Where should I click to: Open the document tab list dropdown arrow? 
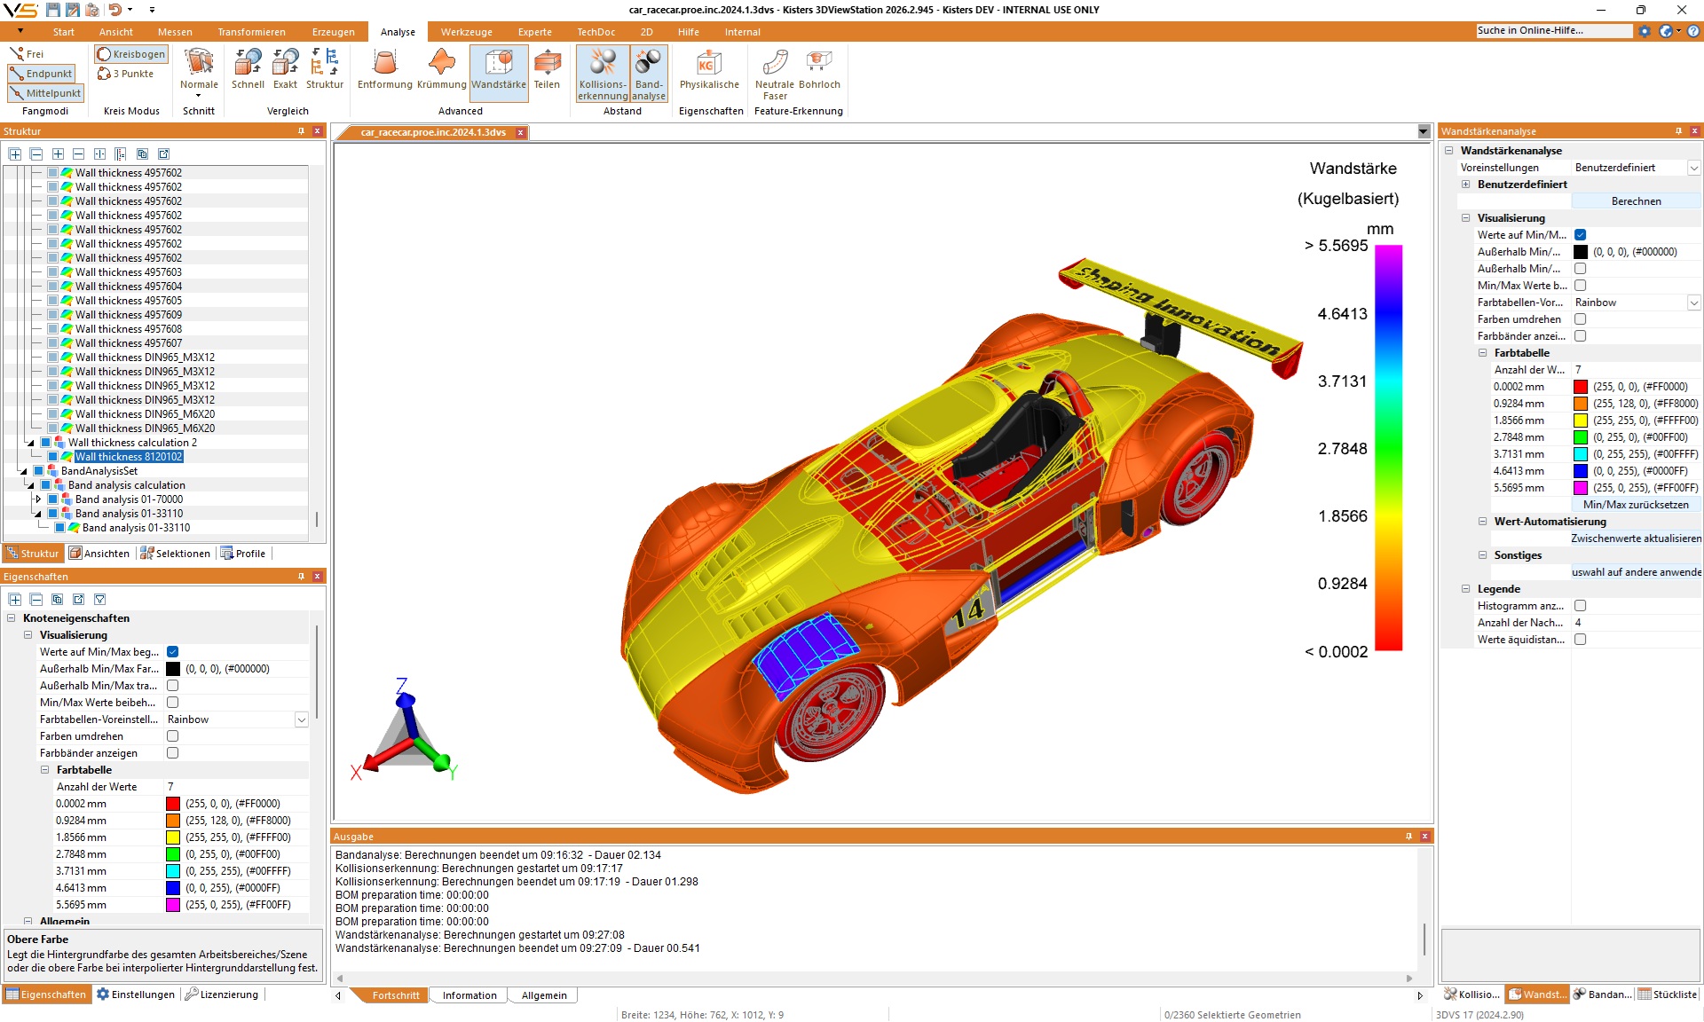[x=1424, y=132]
